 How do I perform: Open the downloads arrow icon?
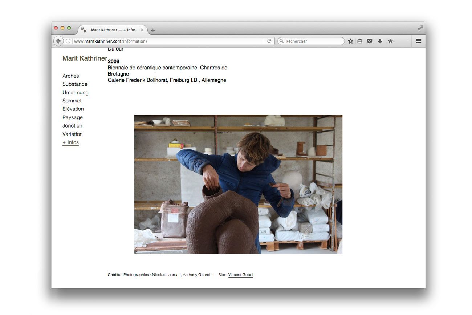pos(380,41)
